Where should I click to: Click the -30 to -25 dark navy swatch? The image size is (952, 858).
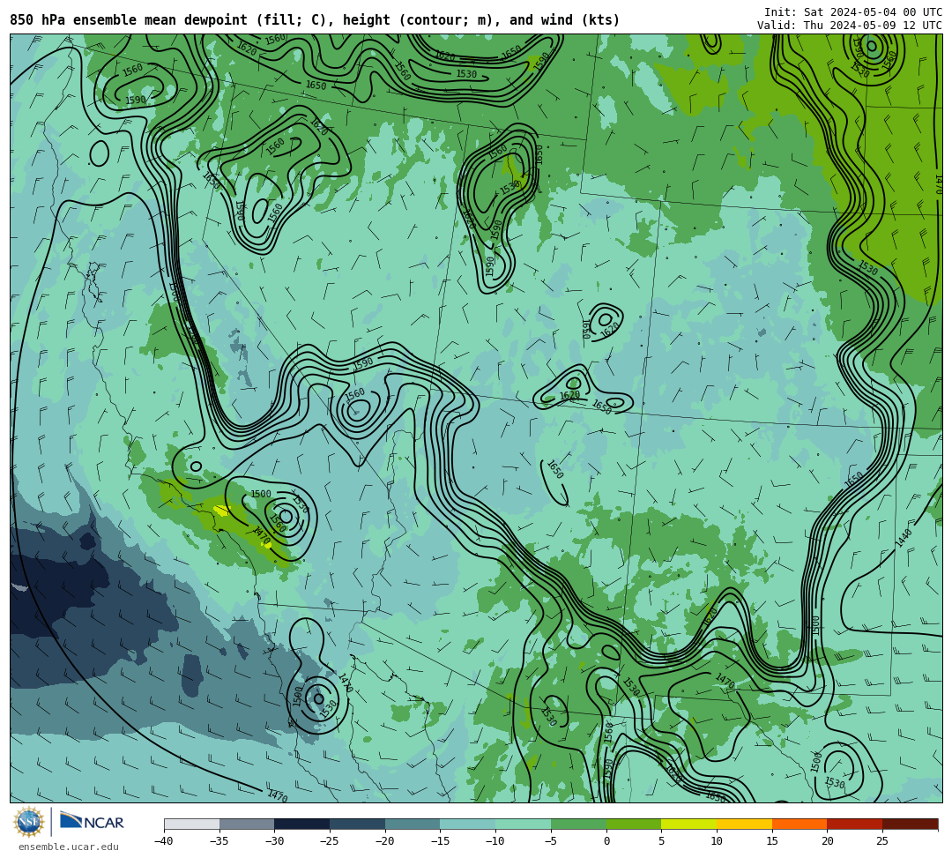(302, 824)
